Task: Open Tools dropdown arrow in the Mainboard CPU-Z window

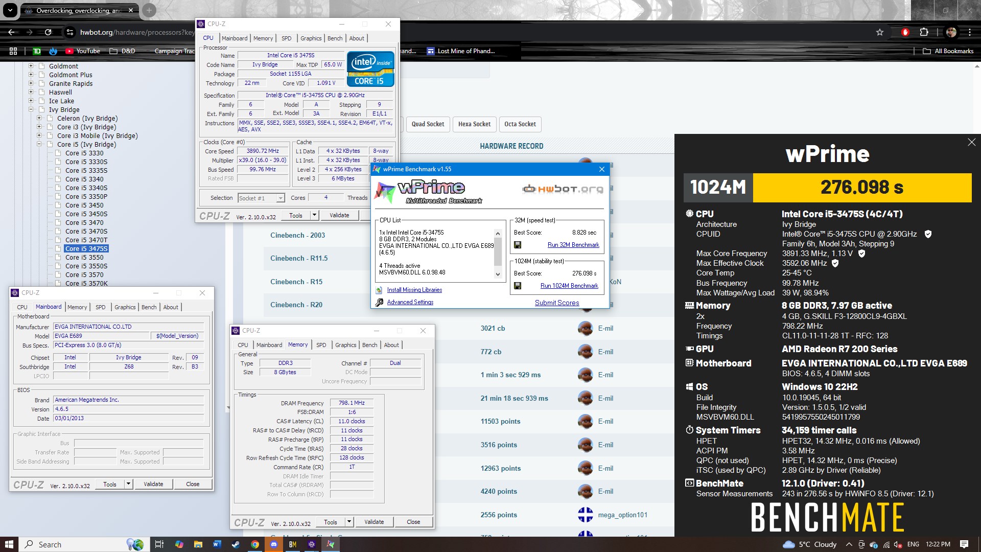Action: click(128, 484)
